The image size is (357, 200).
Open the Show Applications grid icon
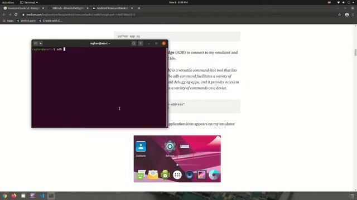tap(352, 196)
